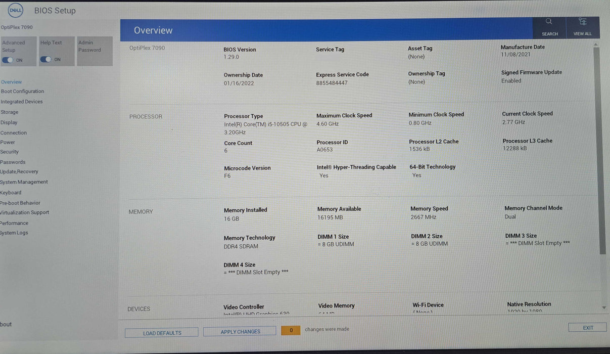Click Processor ID A0653

[325, 150]
